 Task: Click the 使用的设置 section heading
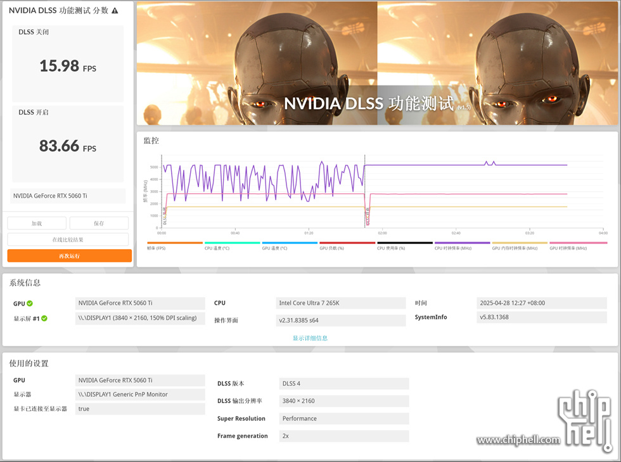tap(29, 363)
